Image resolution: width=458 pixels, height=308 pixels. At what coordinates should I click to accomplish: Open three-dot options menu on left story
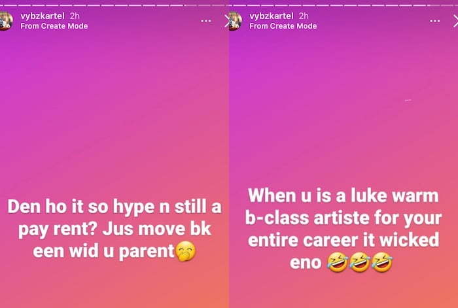point(206,21)
